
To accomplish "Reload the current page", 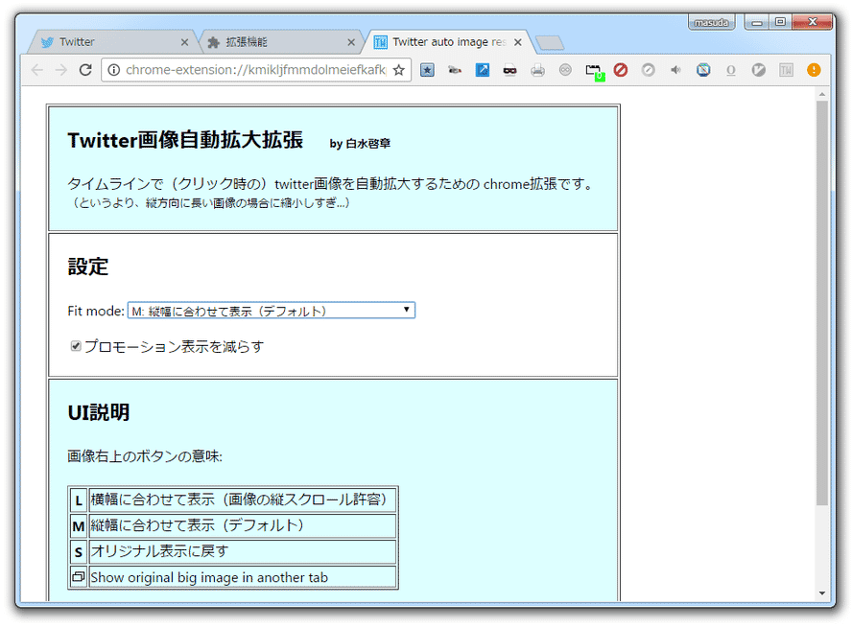I will click(x=85, y=69).
